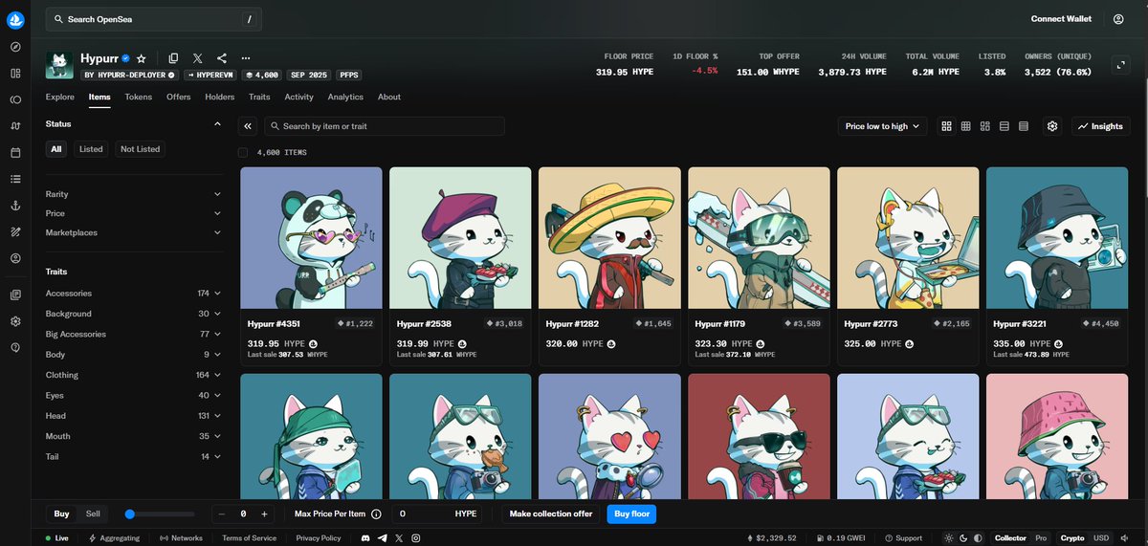Select the dark theme moon icon
Image resolution: width=1148 pixels, height=546 pixels.
(x=964, y=538)
